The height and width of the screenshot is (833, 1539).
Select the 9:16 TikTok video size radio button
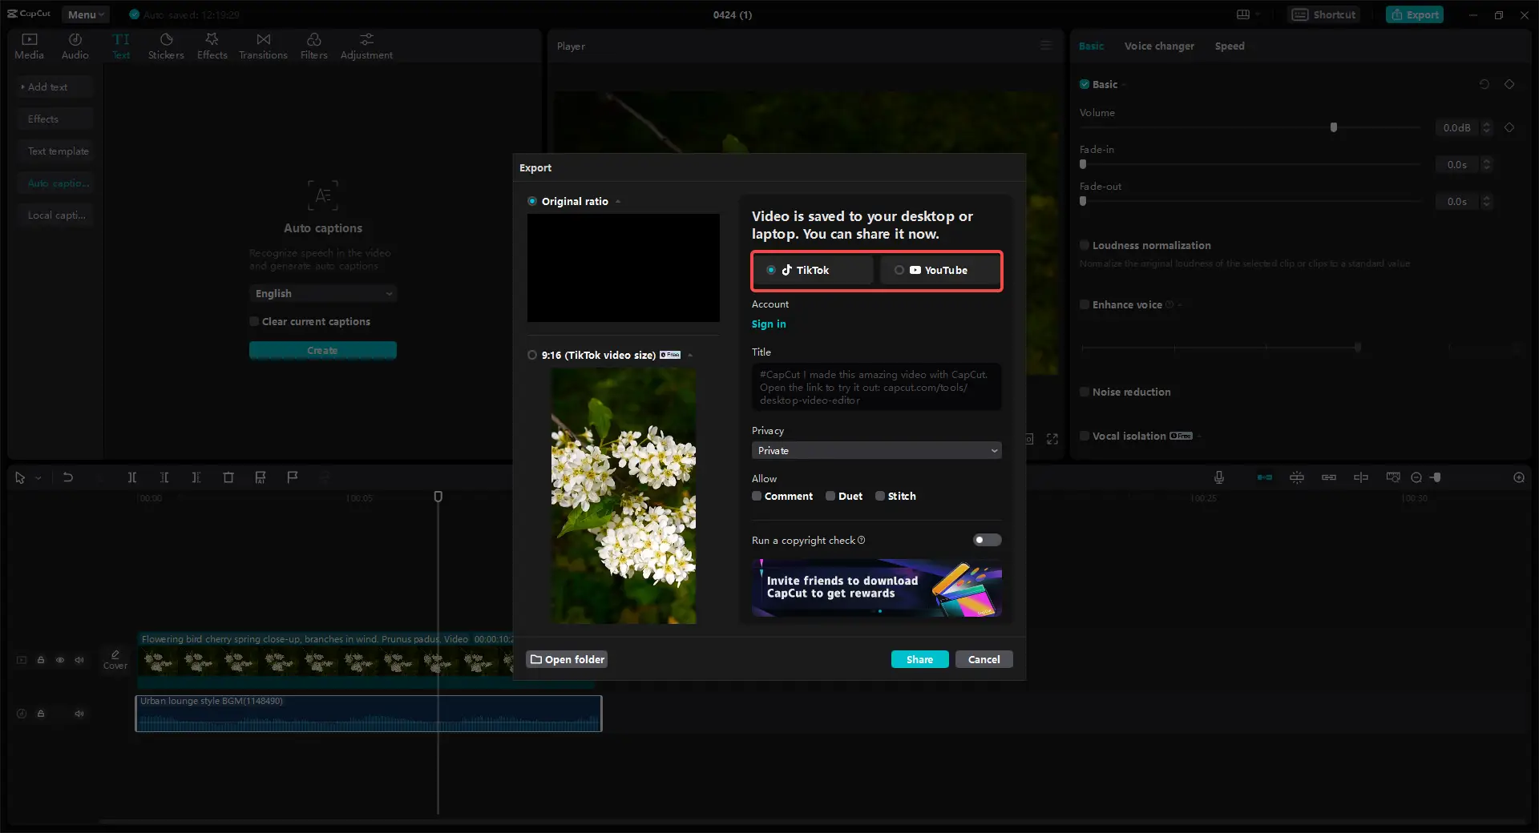(531, 356)
